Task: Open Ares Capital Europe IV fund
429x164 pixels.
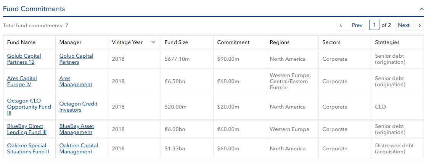Action: 22,81
